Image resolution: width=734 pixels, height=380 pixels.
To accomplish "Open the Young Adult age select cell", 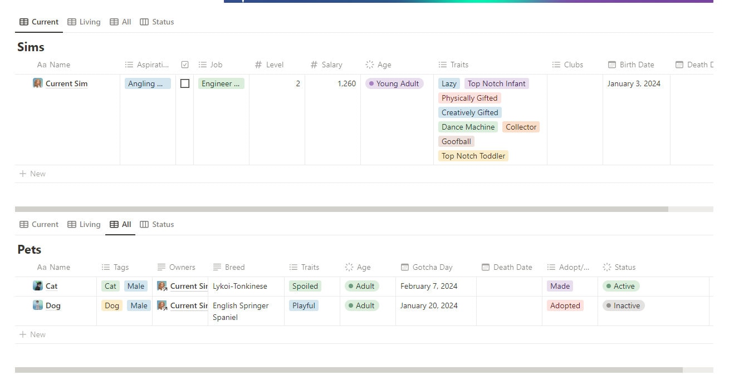I will (x=394, y=83).
